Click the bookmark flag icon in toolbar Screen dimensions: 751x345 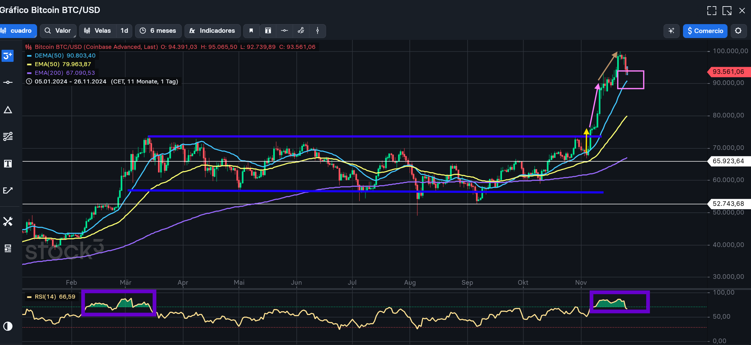(251, 31)
